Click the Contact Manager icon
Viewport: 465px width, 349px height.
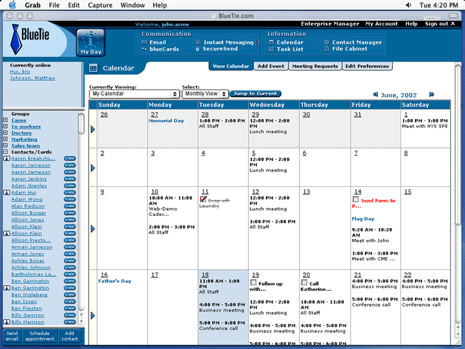pyautogui.click(x=327, y=42)
